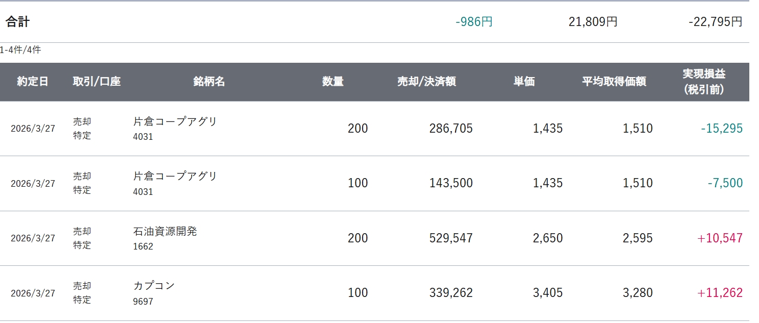Viewport: 759px width, 323px height.
Task: Select the +10,547 realized gain value
Action: (x=720, y=238)
